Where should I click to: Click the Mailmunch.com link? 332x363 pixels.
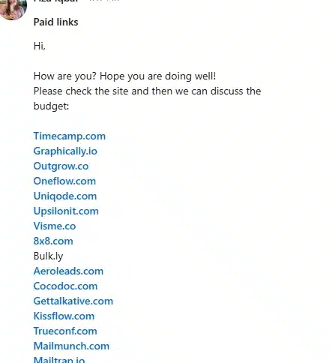[71, 346]
